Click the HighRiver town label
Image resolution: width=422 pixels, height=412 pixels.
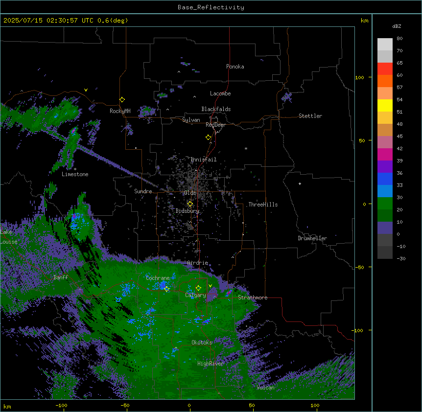[x=211, y=364]
